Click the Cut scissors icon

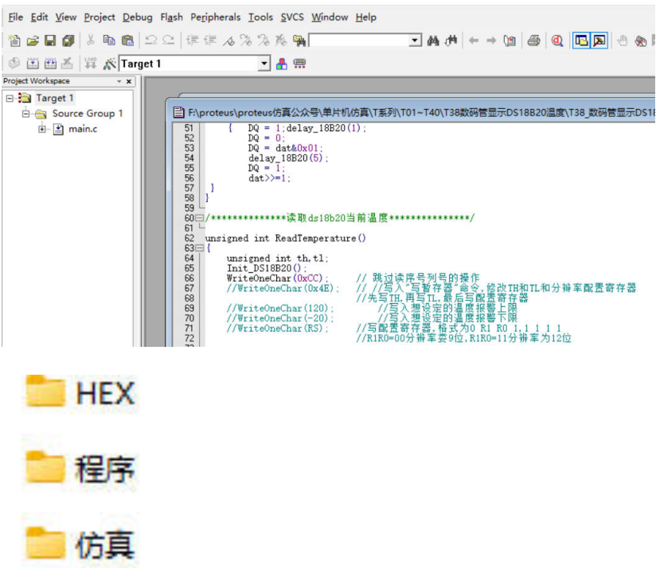[90, 41]
